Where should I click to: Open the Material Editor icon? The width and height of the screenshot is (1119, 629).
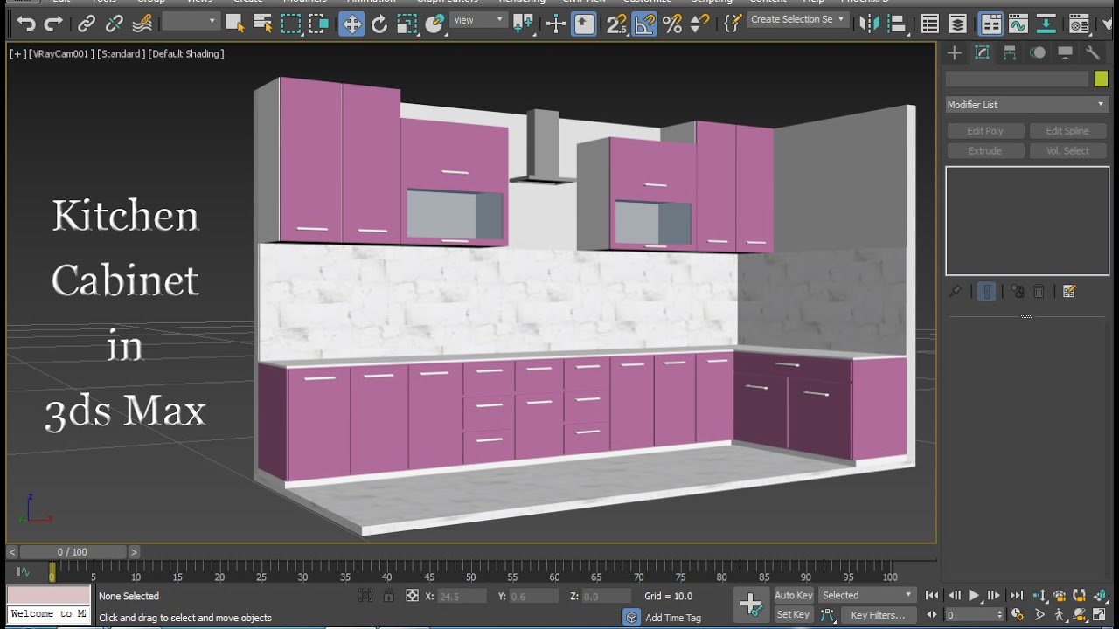tap(1079, 24)
